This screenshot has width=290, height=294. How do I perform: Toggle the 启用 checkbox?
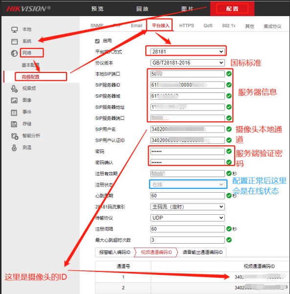pyautogui.click(x=97, y=41)
